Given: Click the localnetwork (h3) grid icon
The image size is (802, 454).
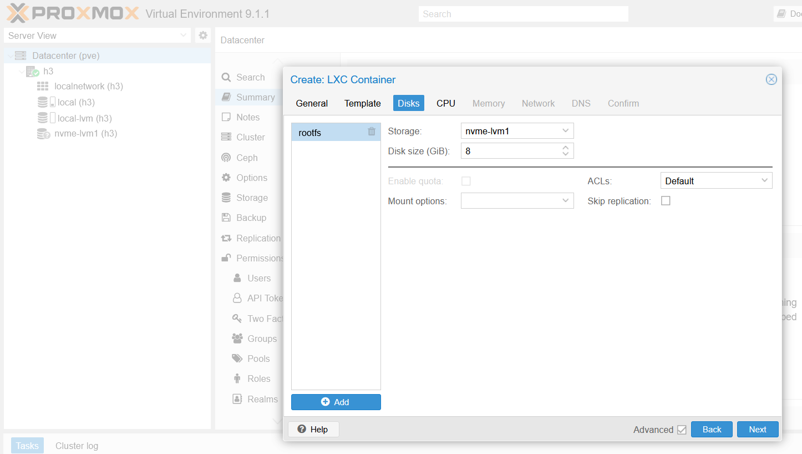Looking at the screenshot, I should 43,87.
